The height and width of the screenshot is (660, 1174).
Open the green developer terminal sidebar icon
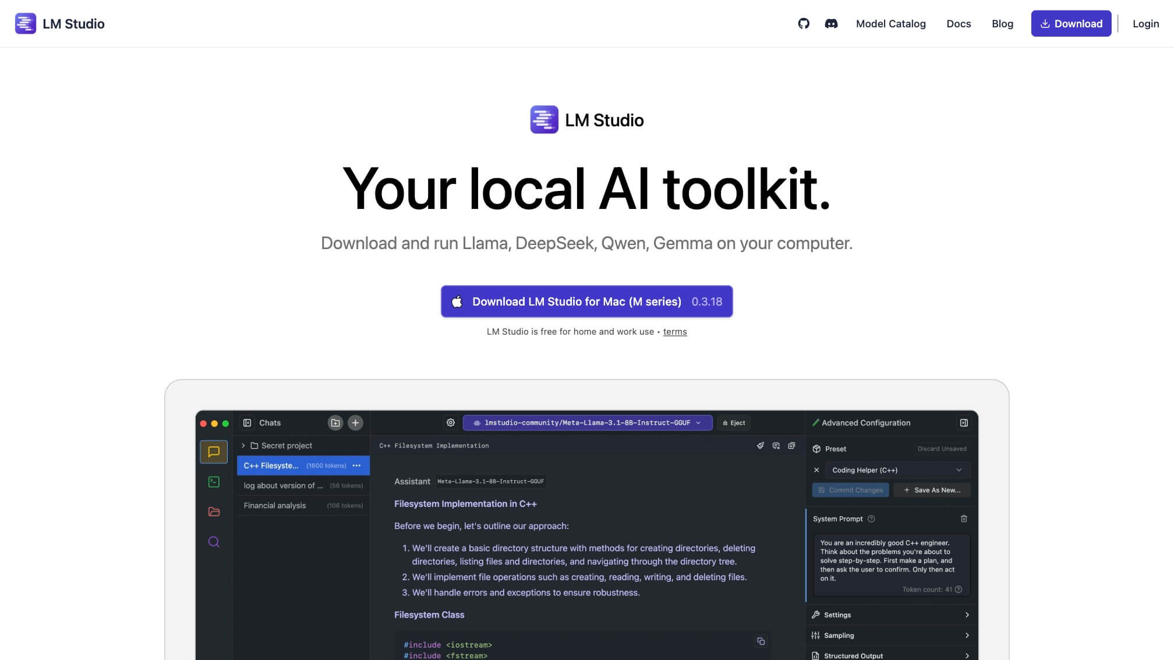pos(214,482)
